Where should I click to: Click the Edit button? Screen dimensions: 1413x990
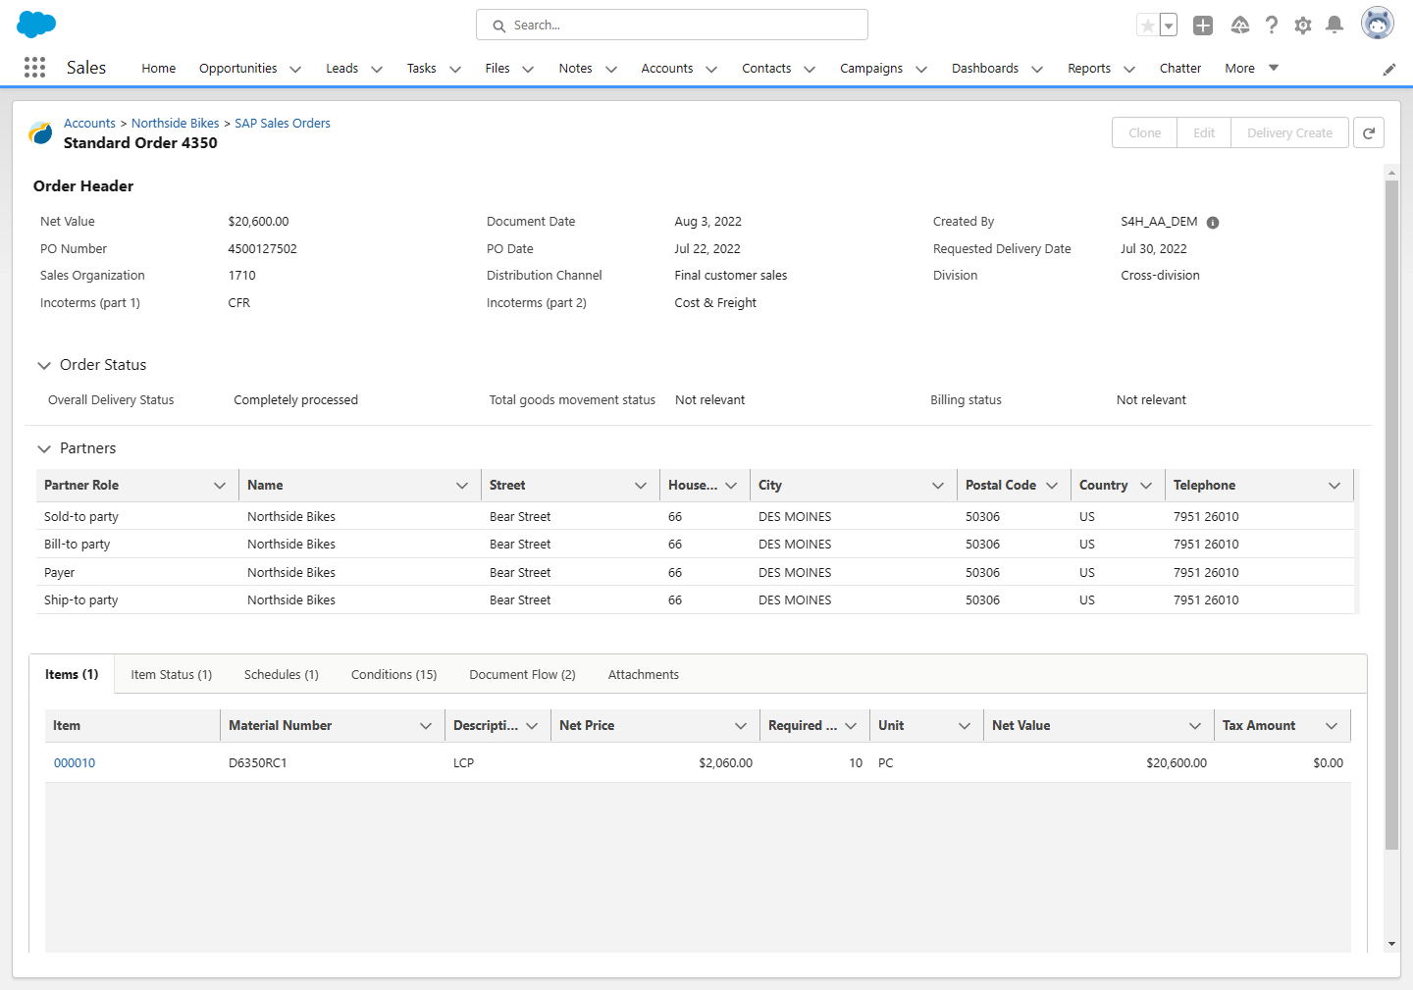[x=1204, y=133]
